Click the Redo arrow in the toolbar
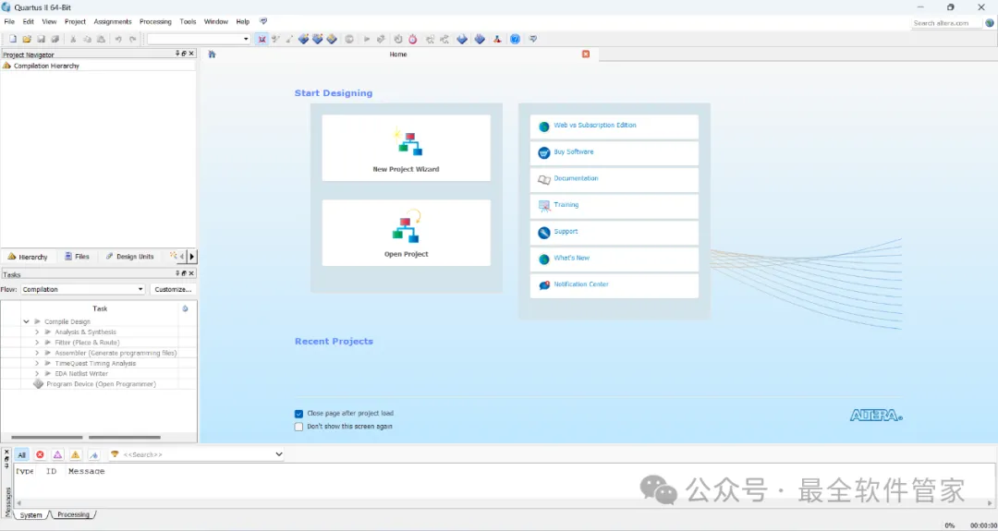 point(132,39)
